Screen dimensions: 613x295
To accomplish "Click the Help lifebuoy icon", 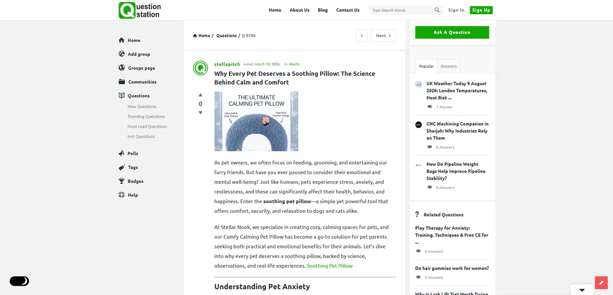I will pyautogui.click(x=122, y=195).
